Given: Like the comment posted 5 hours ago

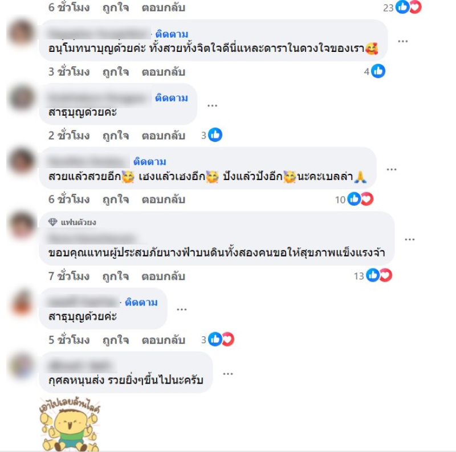Looking at the screenshot, I should click(116, 340).
